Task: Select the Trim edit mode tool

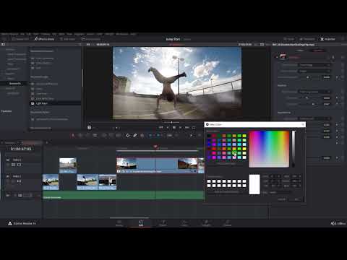Action: [80, 135]
